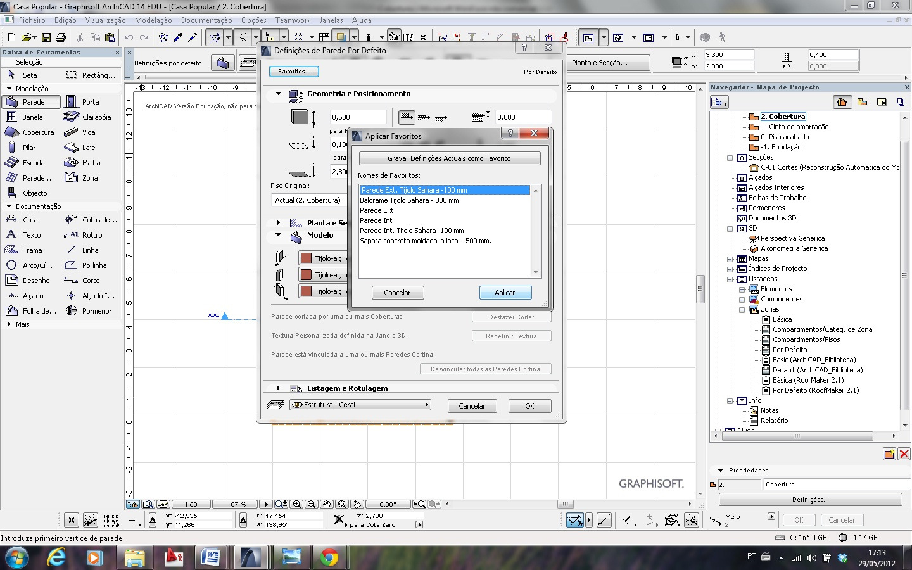Expand Listagem e Rotulagem section
The image size is (912, 570).
click(278, 388)
